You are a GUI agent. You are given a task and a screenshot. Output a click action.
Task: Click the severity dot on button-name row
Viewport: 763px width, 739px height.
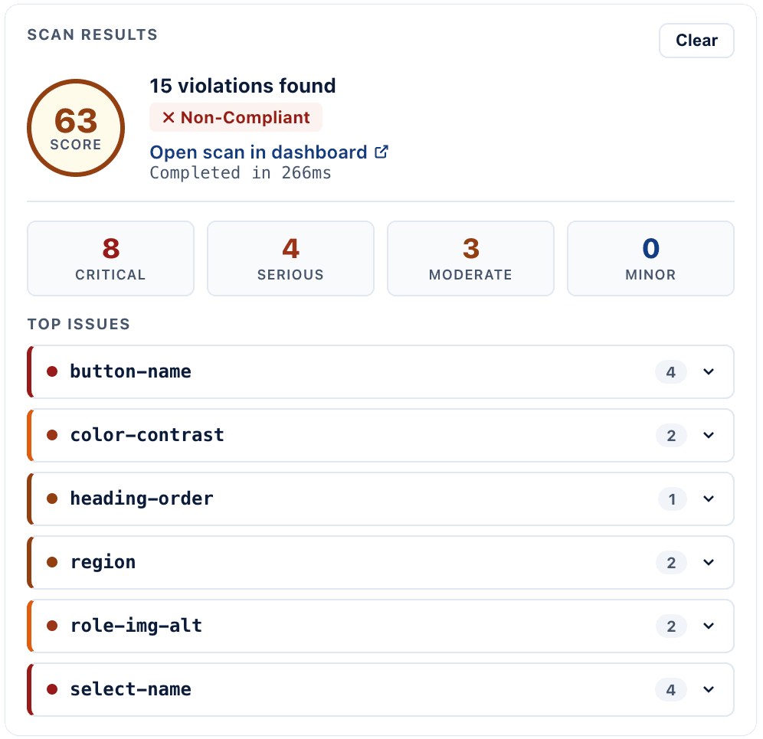[x=52, y=371]
